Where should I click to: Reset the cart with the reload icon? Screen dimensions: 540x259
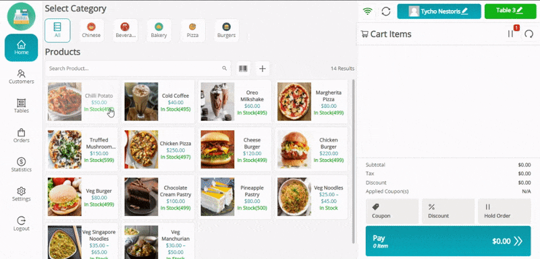[529, 34]
